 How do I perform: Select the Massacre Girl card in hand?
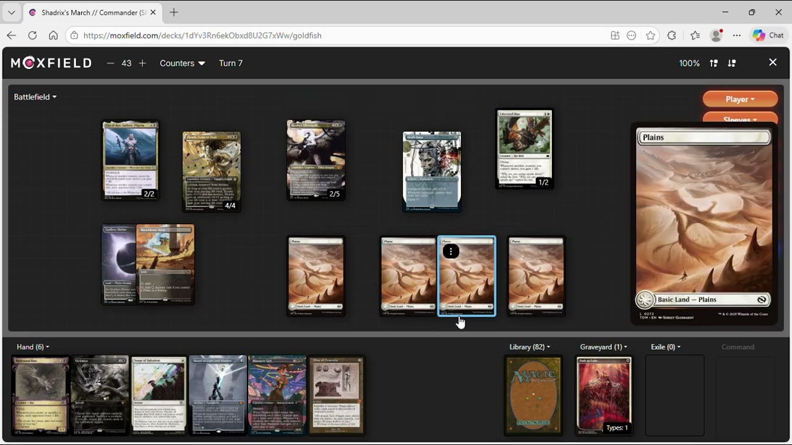pos(277,396)
